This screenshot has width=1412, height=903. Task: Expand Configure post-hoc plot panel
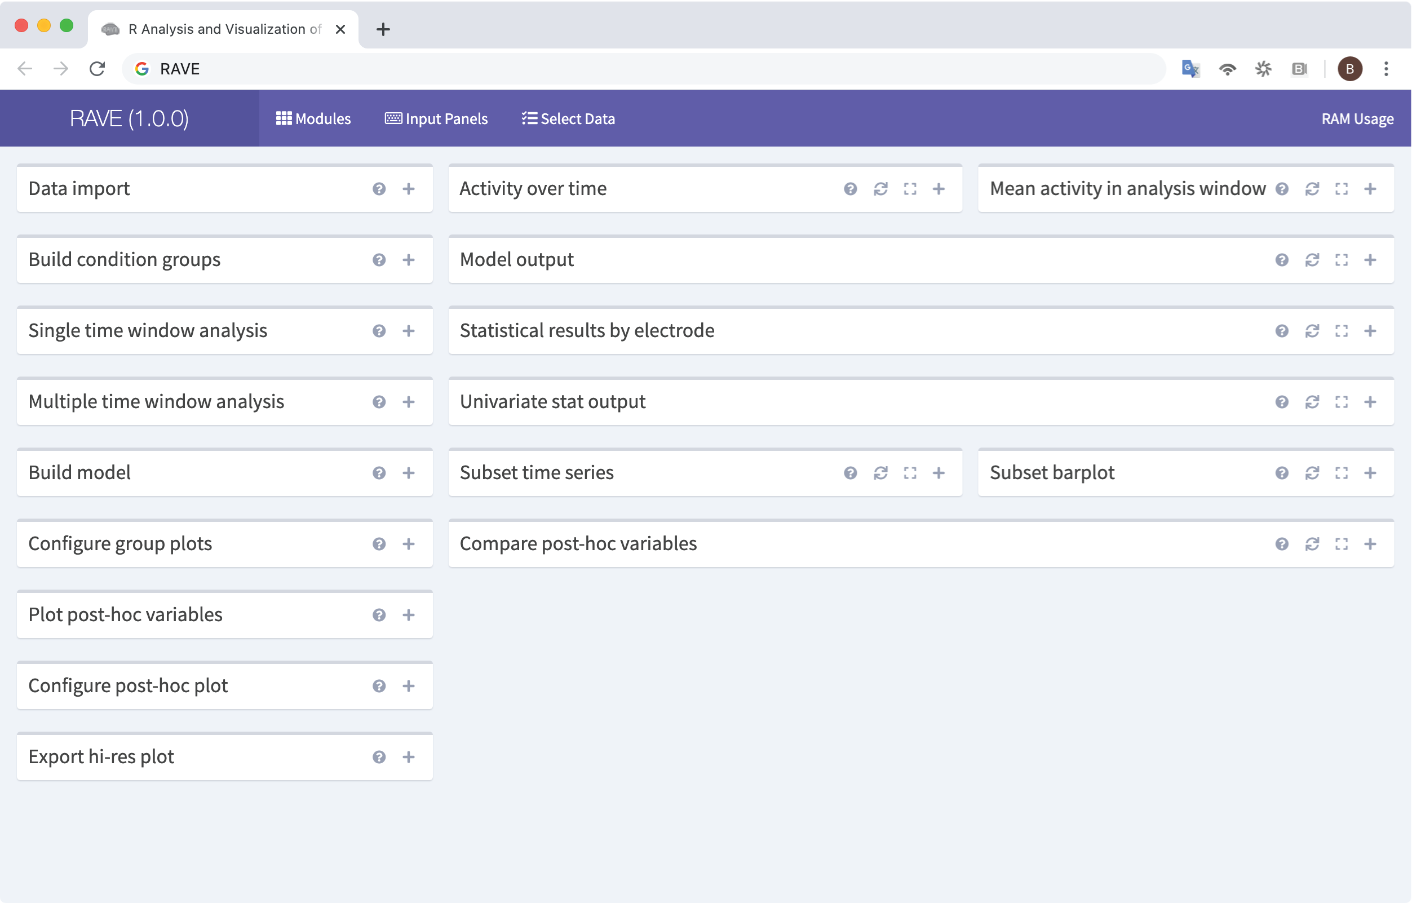point(409,685)
